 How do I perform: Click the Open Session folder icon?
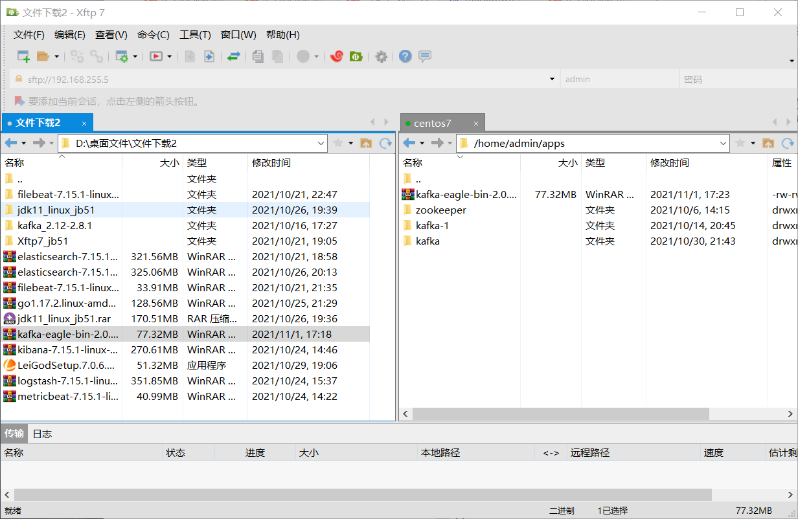pos(43,56)
